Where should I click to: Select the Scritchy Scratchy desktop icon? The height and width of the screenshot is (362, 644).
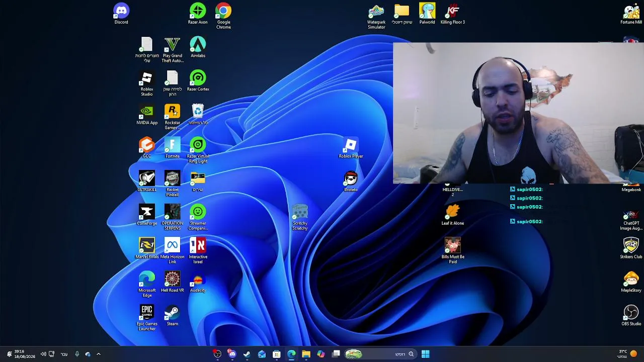tap(300, 218)
